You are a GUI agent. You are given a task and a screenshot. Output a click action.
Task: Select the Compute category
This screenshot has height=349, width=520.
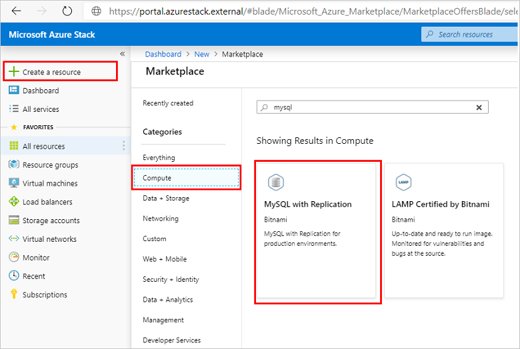[186, 178]
